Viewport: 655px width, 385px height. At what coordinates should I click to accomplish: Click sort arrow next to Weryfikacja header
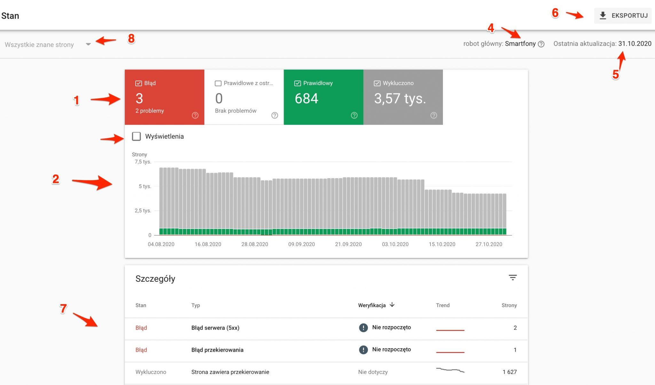[x=392, y=305]
